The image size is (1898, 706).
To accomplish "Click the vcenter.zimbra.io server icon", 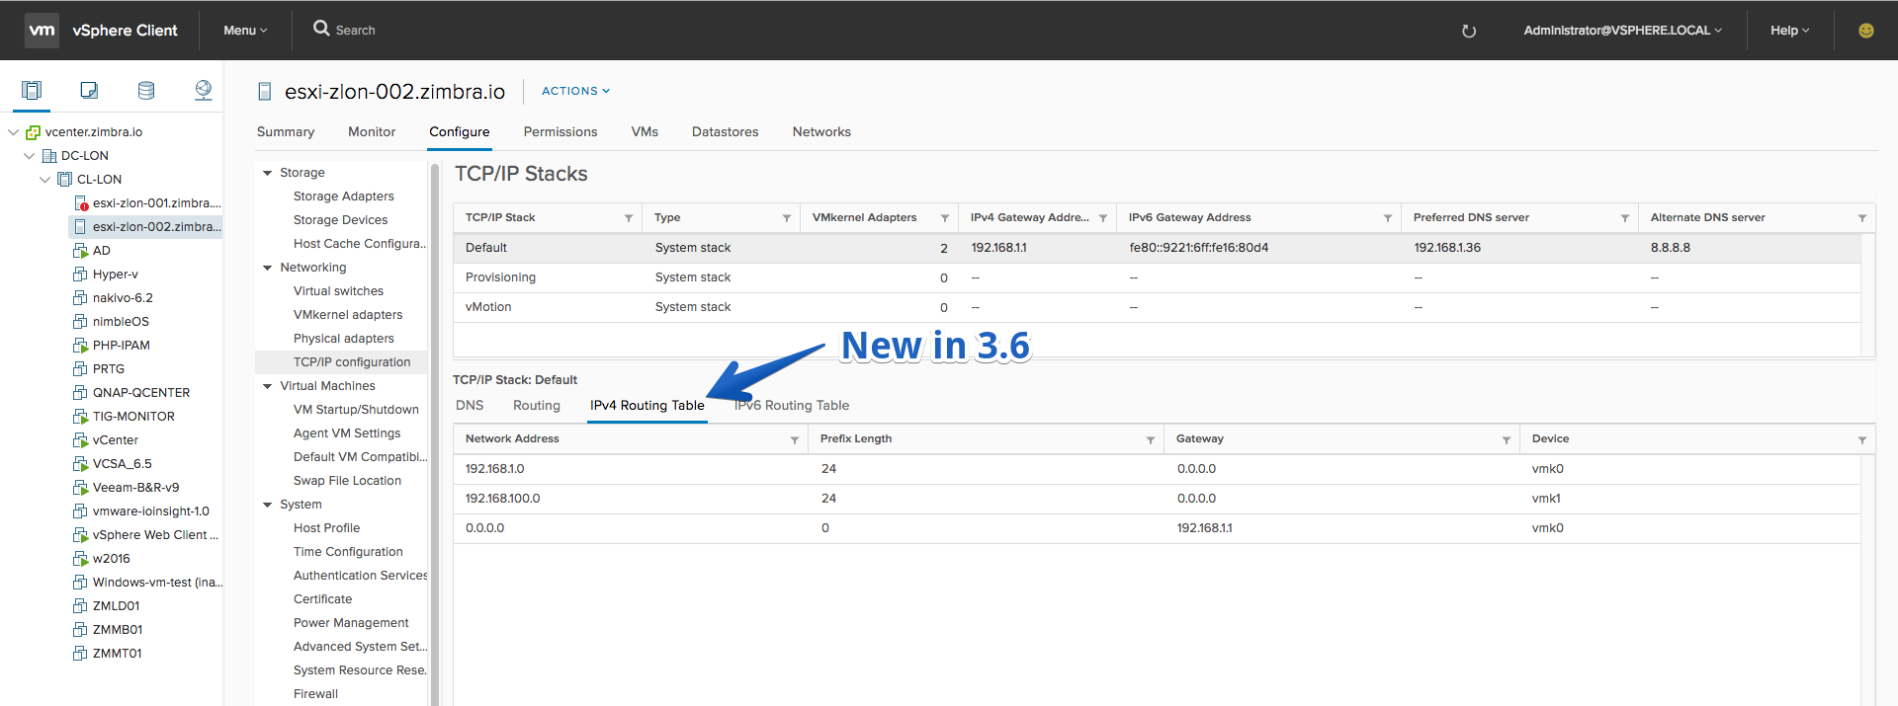I will coord(33,132).
